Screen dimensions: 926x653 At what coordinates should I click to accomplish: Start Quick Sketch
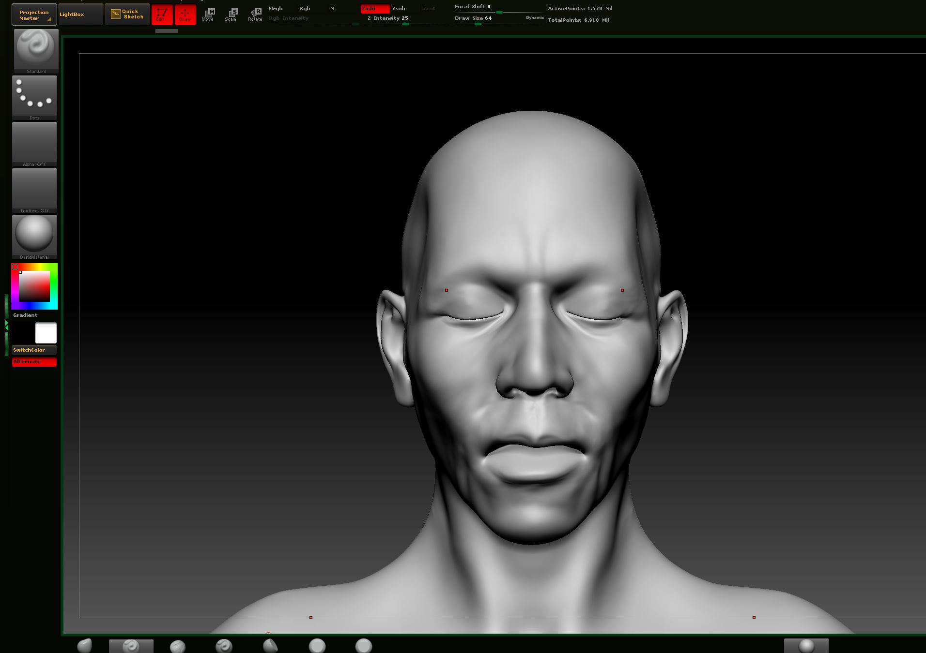pos(127,14)
